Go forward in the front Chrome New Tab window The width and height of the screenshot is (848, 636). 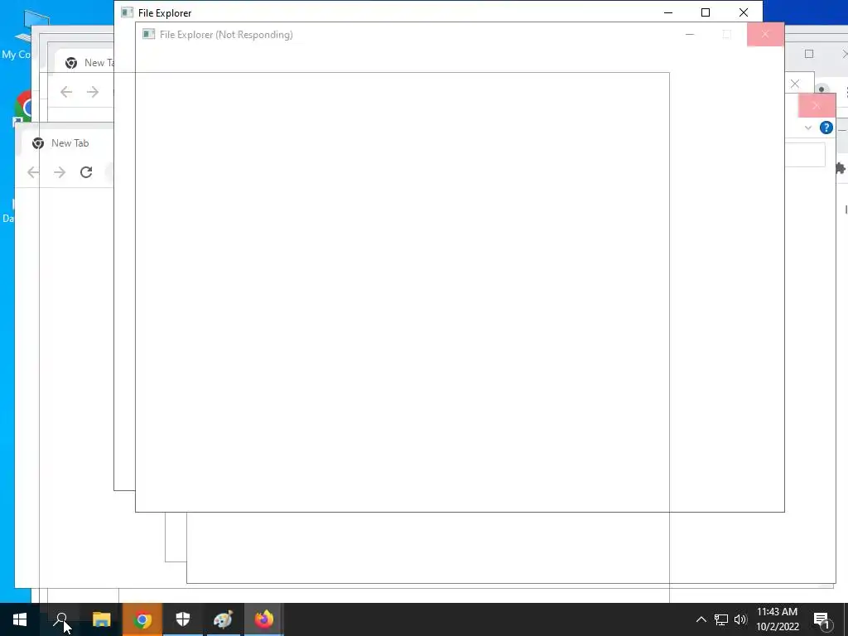60,172
